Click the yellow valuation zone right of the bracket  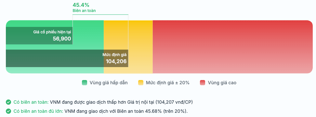(140, 47)
